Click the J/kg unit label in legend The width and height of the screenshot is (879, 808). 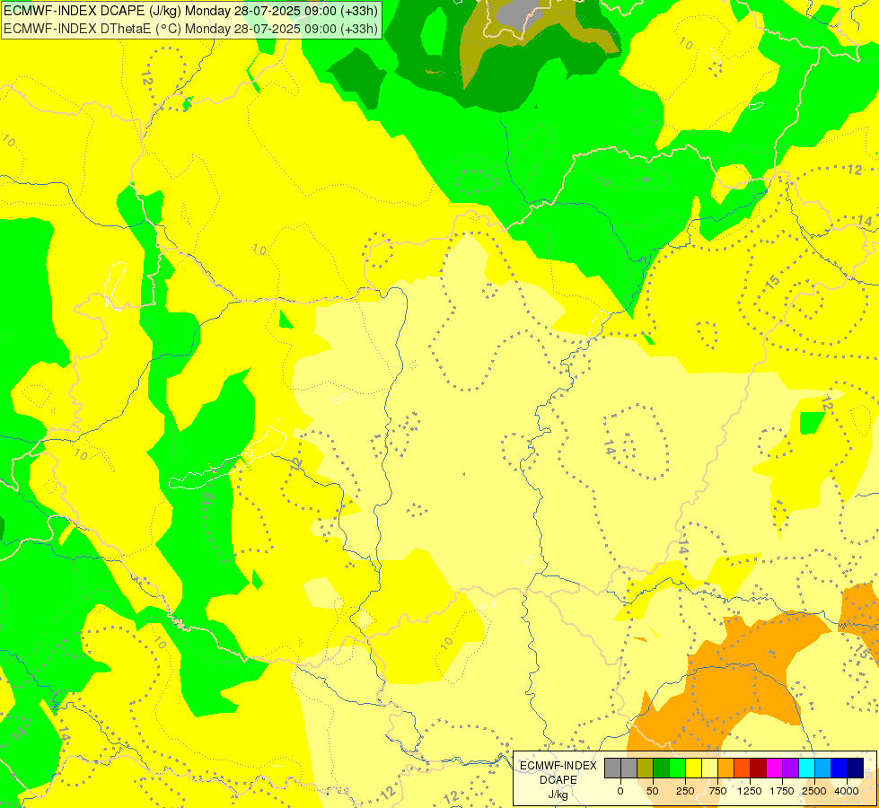tap(558, 795)
